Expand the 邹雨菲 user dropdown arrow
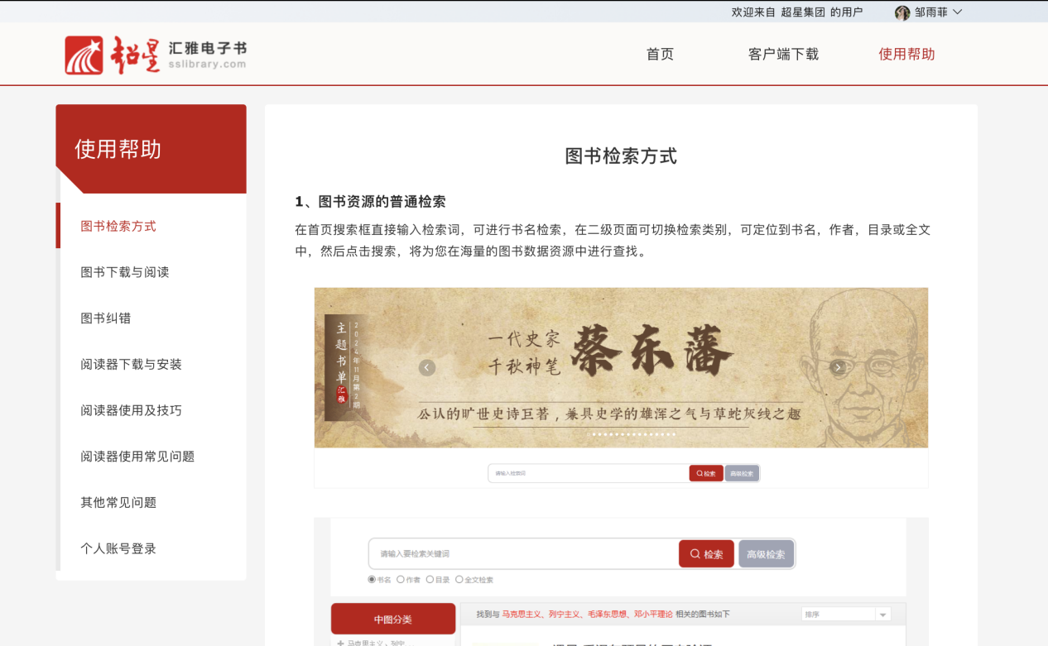This screenshot has width=1048, height=646. (x=958, y=12)
